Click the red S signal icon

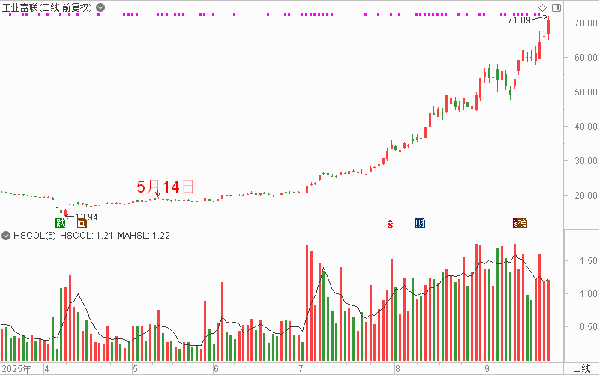click(x=390, y=223)
